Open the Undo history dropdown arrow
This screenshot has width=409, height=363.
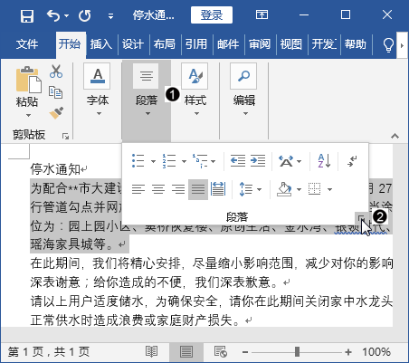click(67, 15)
